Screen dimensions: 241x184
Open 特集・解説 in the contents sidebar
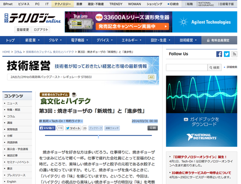[14, 110]
